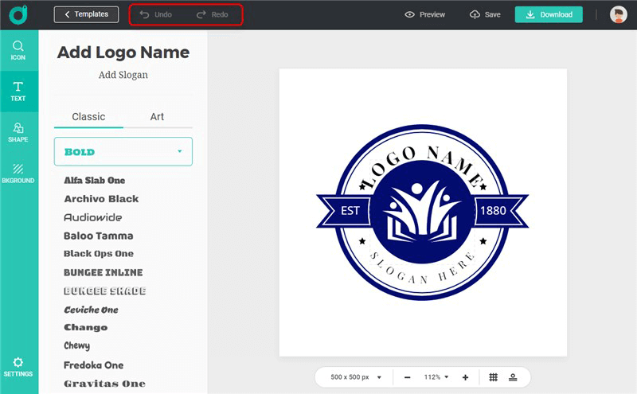637x394 pixels.
Task: Expand the BOLD font style dropdown
Action: coord(123,151)
